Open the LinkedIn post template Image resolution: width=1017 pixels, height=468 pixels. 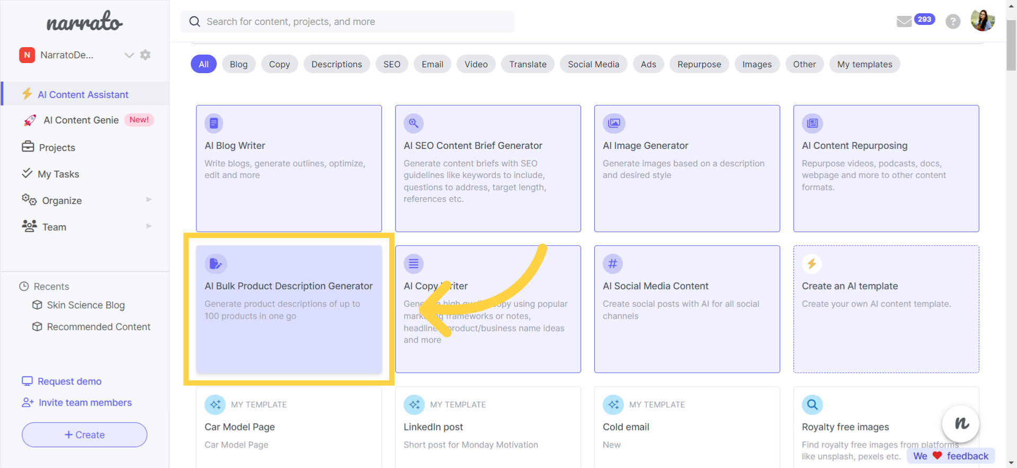[x=488, y=427]
